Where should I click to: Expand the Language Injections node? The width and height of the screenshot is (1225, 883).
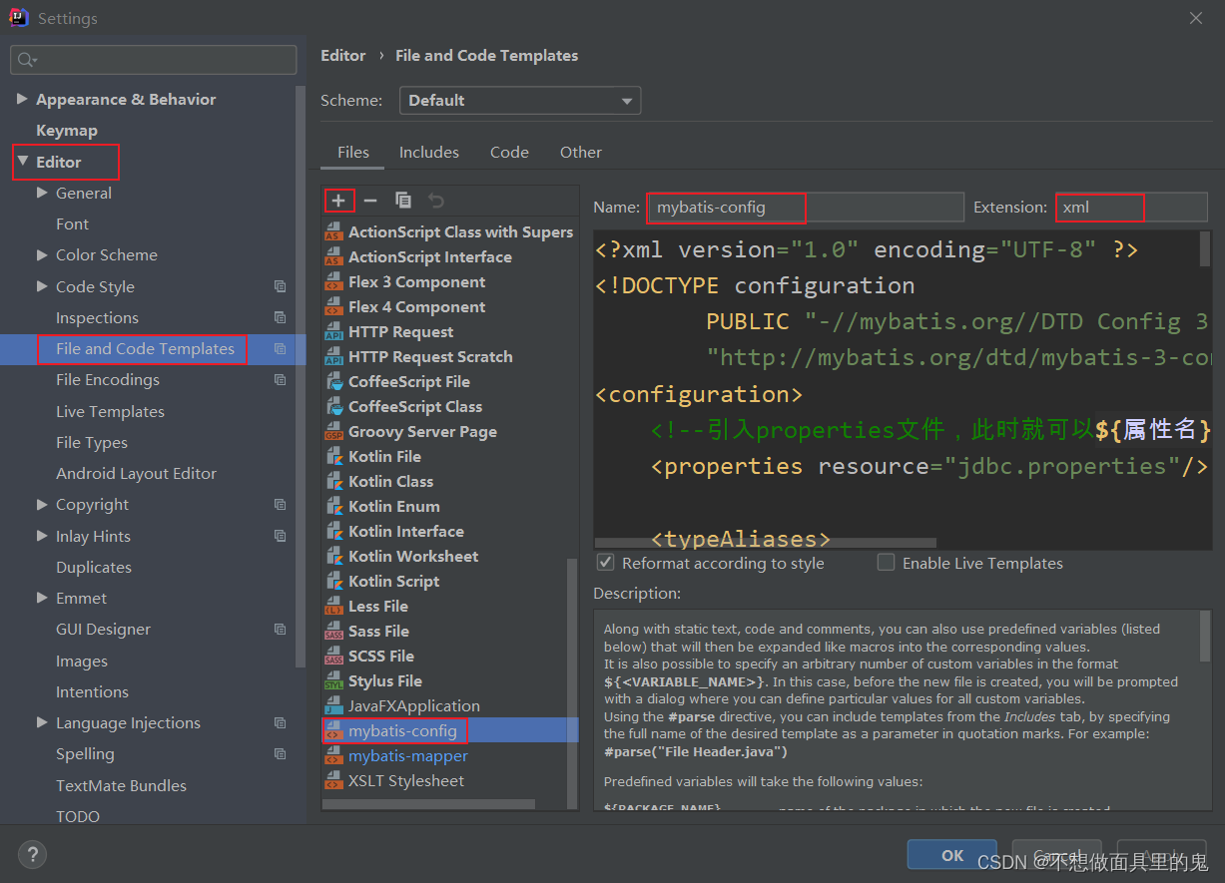tap(42, 722)
